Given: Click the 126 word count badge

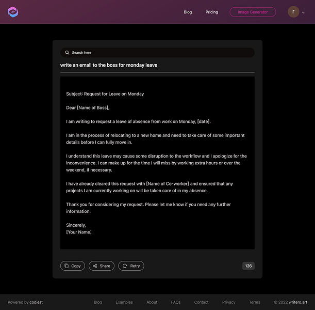Looking at the screenshot, I should tap(248, 266).
